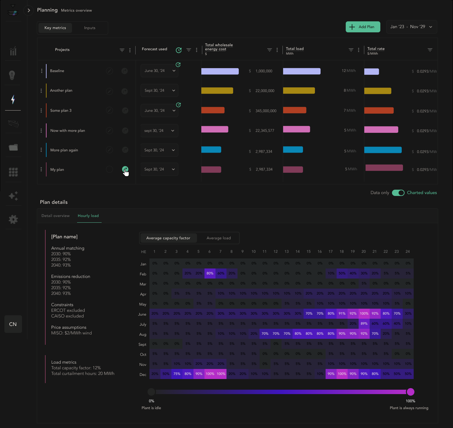Toggle the Data only / Charted values switch
453x428 pixels.
click(398, 193)
